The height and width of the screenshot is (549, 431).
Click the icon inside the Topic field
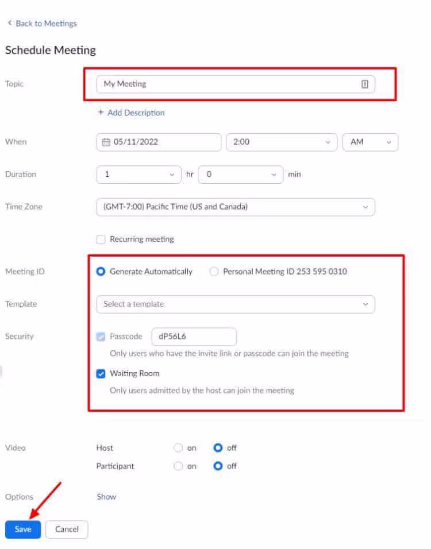(x=365, y=84)
